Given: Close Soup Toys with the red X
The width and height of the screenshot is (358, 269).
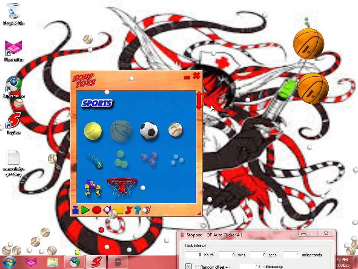Looking at the screenshot, I should 196,76.
